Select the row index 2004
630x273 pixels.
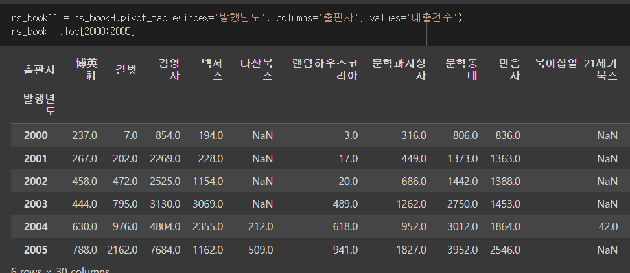pos(36,227)
